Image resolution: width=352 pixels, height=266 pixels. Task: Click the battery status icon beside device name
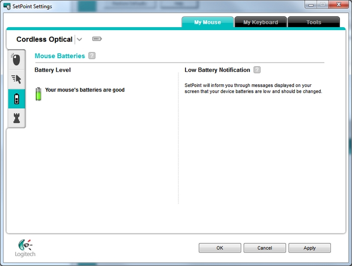coord(97,39)
